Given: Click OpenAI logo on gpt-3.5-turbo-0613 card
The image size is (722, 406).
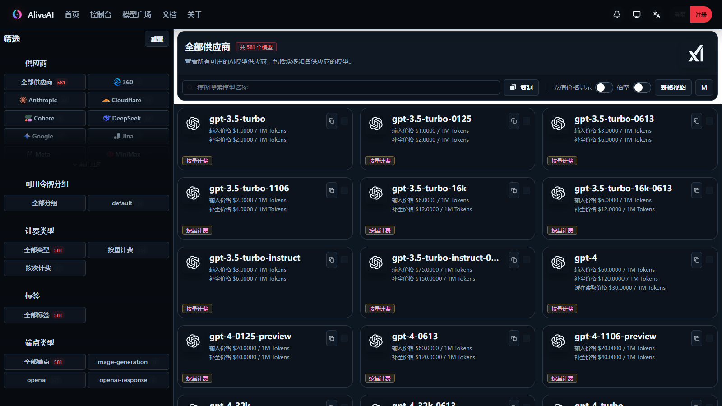Looking at the screenshot, I should pyautogui.click(x=558, y=124).
